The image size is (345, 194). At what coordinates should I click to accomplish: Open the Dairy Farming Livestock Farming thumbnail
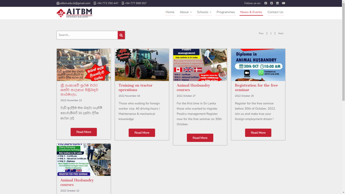coord(84,160)
